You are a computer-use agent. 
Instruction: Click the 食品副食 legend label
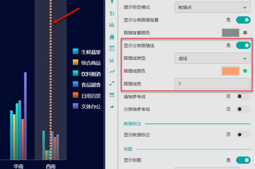(91, 85)
